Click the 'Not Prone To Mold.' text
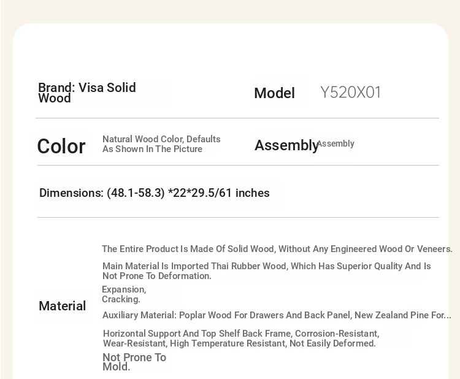Image resolution: width=460 pixels, height=379 pixels. [134, 362]
